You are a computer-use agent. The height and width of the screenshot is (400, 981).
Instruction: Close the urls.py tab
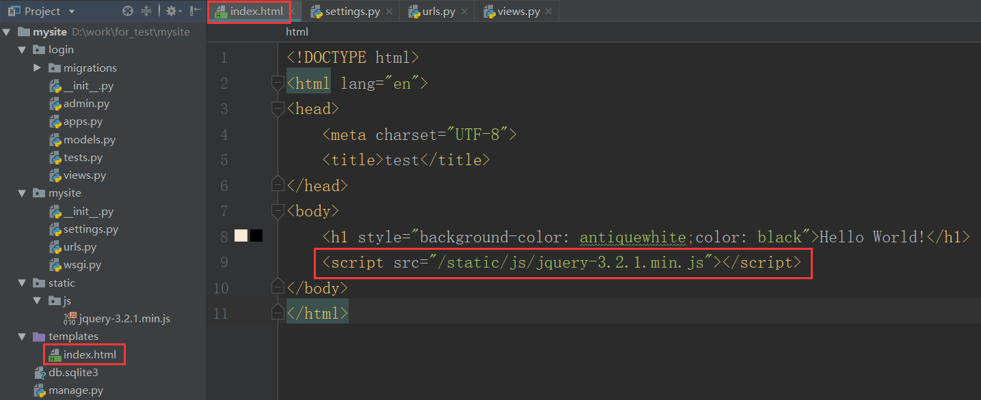[464, 12]
